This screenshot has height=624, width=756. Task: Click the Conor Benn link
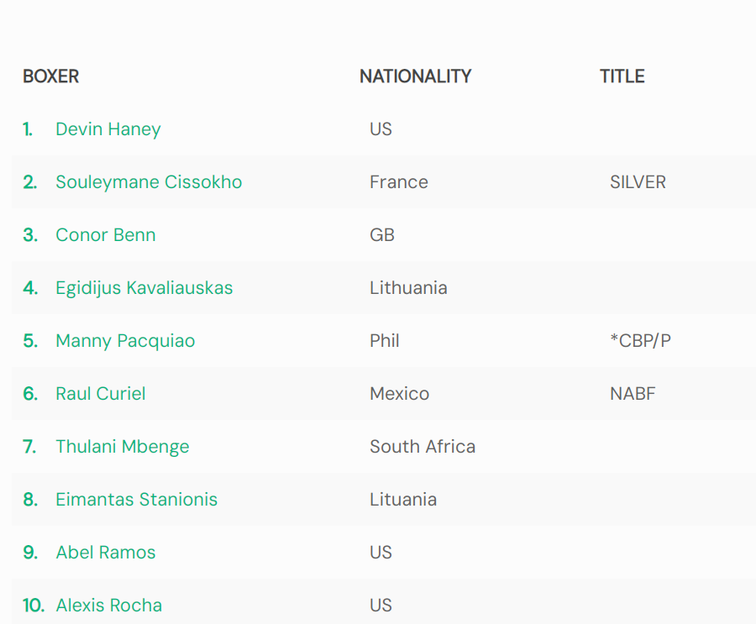(x=106, y=235)
